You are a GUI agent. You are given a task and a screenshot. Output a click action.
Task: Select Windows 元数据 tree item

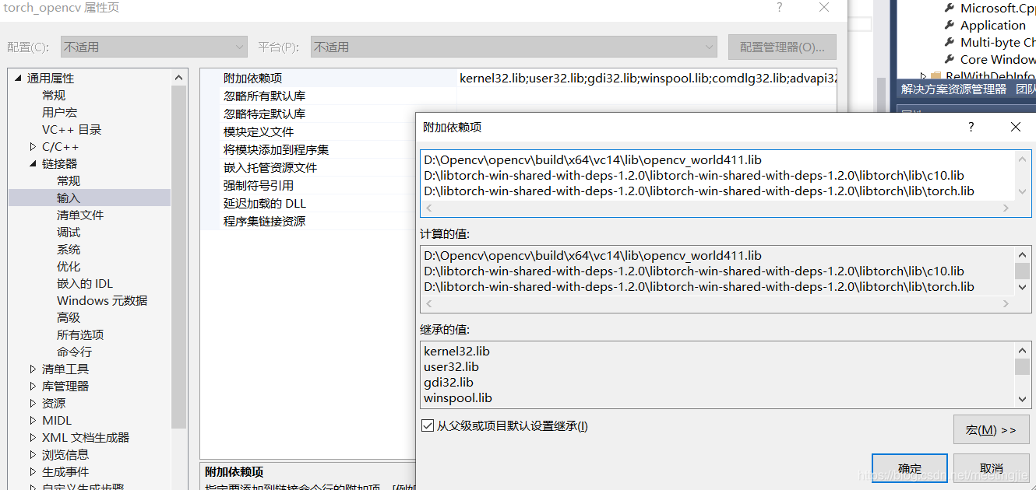[x=102, y=300]
